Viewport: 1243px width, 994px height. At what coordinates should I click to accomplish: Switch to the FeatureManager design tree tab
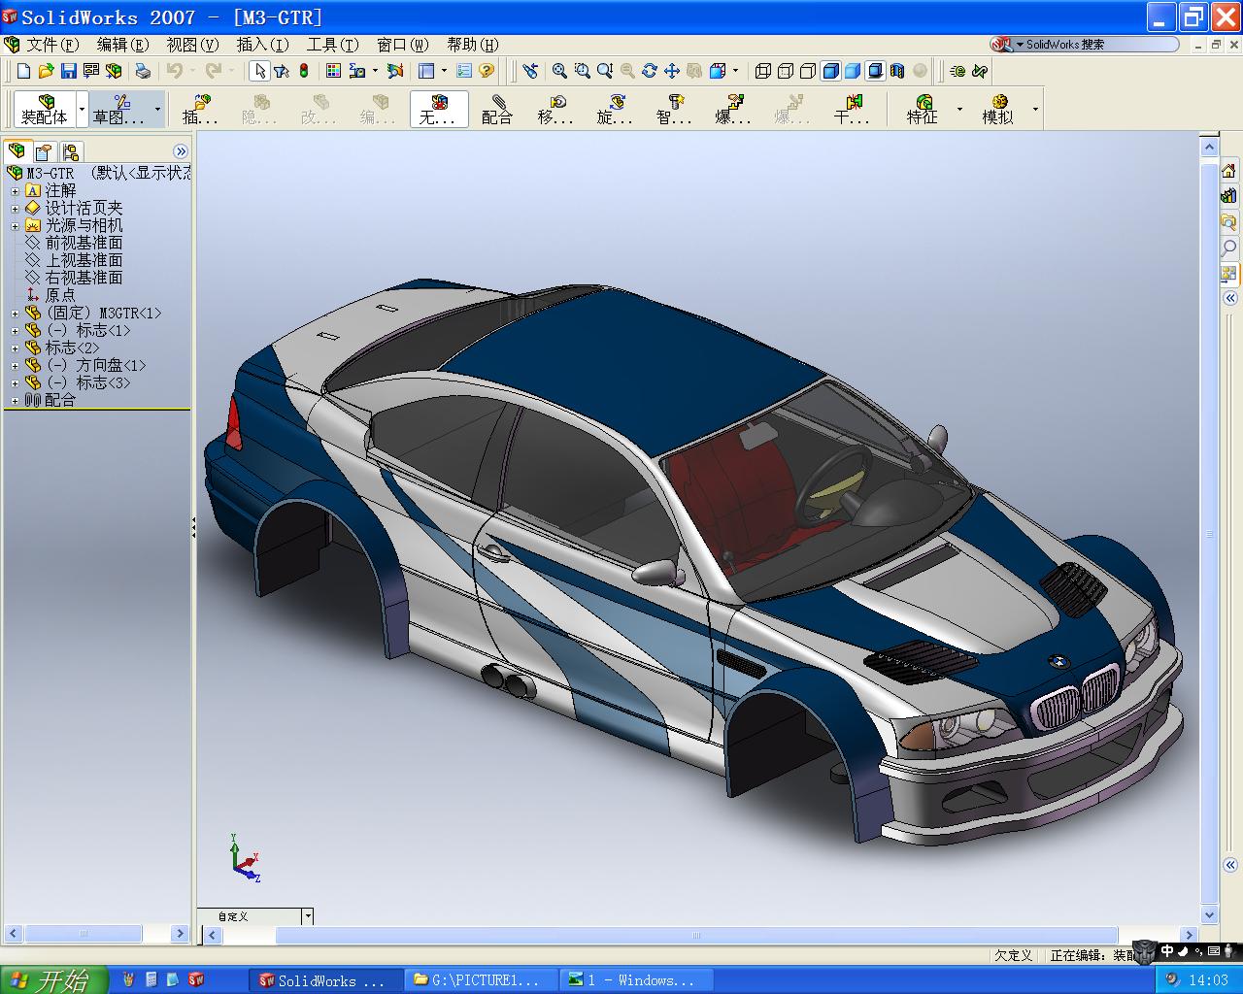17,151
